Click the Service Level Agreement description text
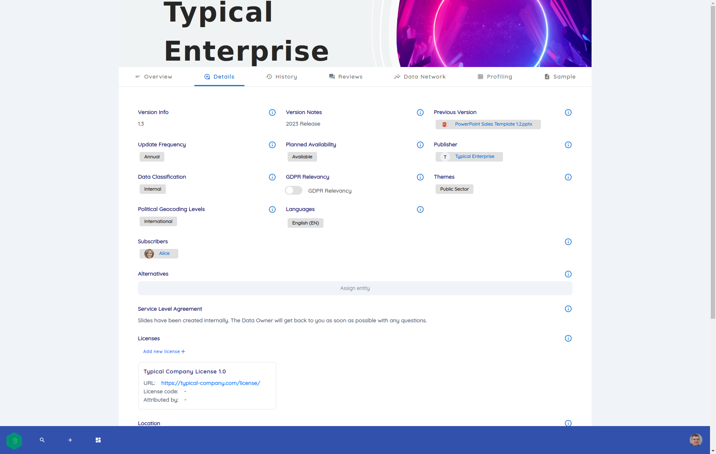This screenshot has height=454, width=716. click(282, 320)
